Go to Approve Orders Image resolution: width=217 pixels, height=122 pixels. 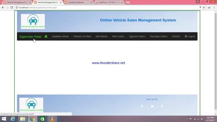coord(137,36)
